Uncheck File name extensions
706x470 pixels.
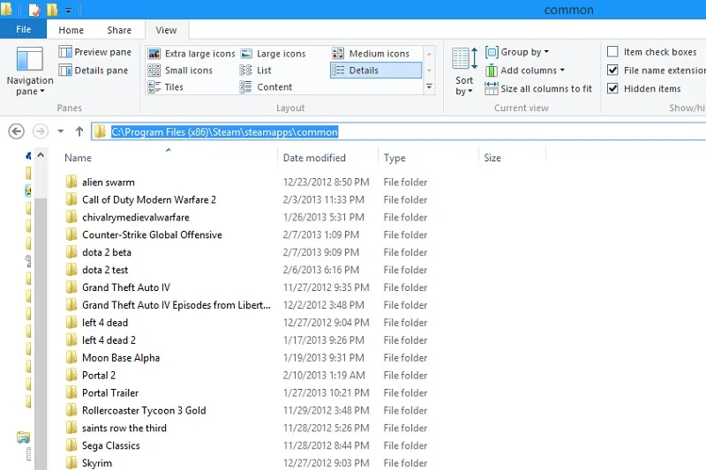click(612, 71)
